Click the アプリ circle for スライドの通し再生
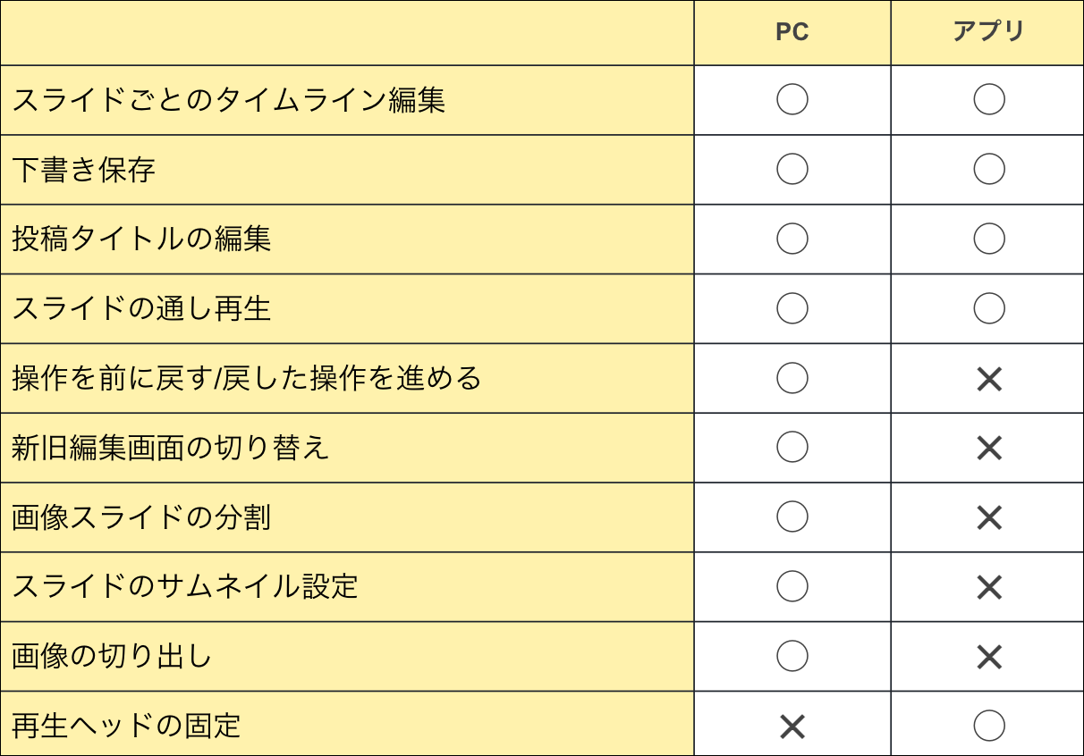Image resolution: width=1084 pixels, height=756 pixels. pos(989,308)
